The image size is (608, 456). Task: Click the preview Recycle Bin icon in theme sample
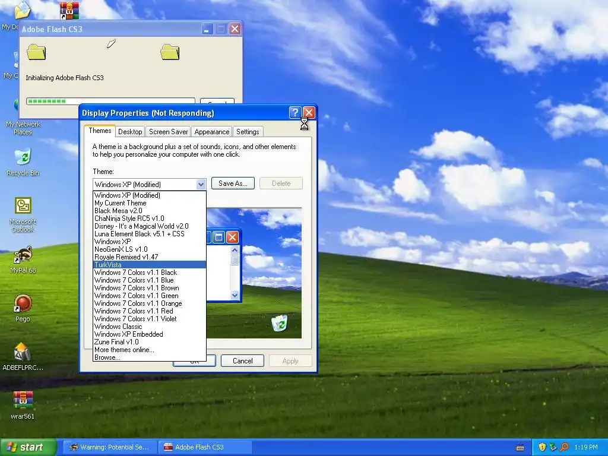280,323
